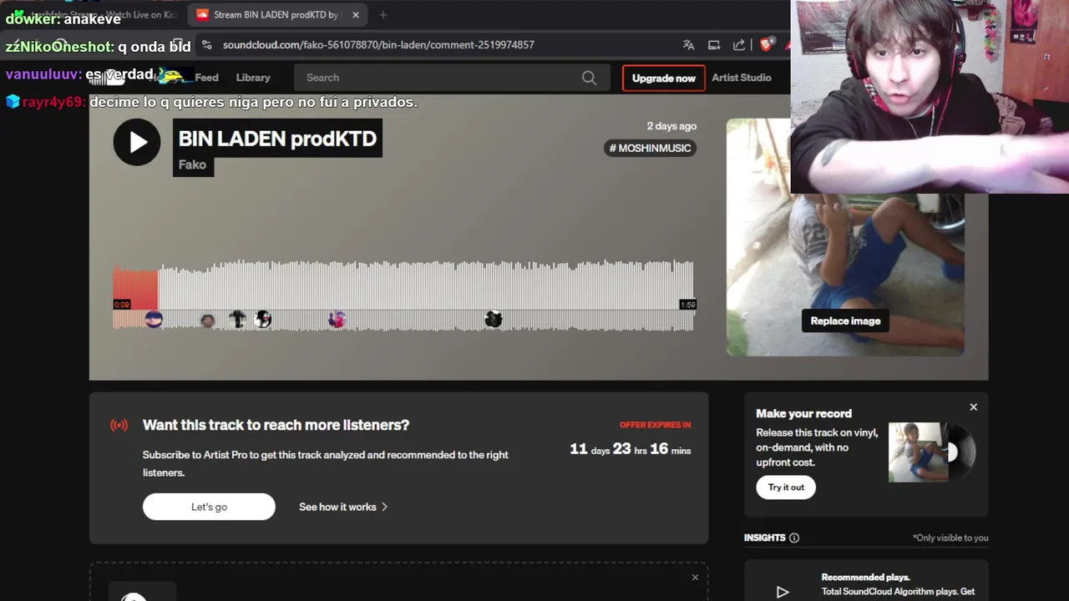Click the Insights info icon
This screenshot has width=1069, height=601.
pyautogui.click(x=794, y=538)
